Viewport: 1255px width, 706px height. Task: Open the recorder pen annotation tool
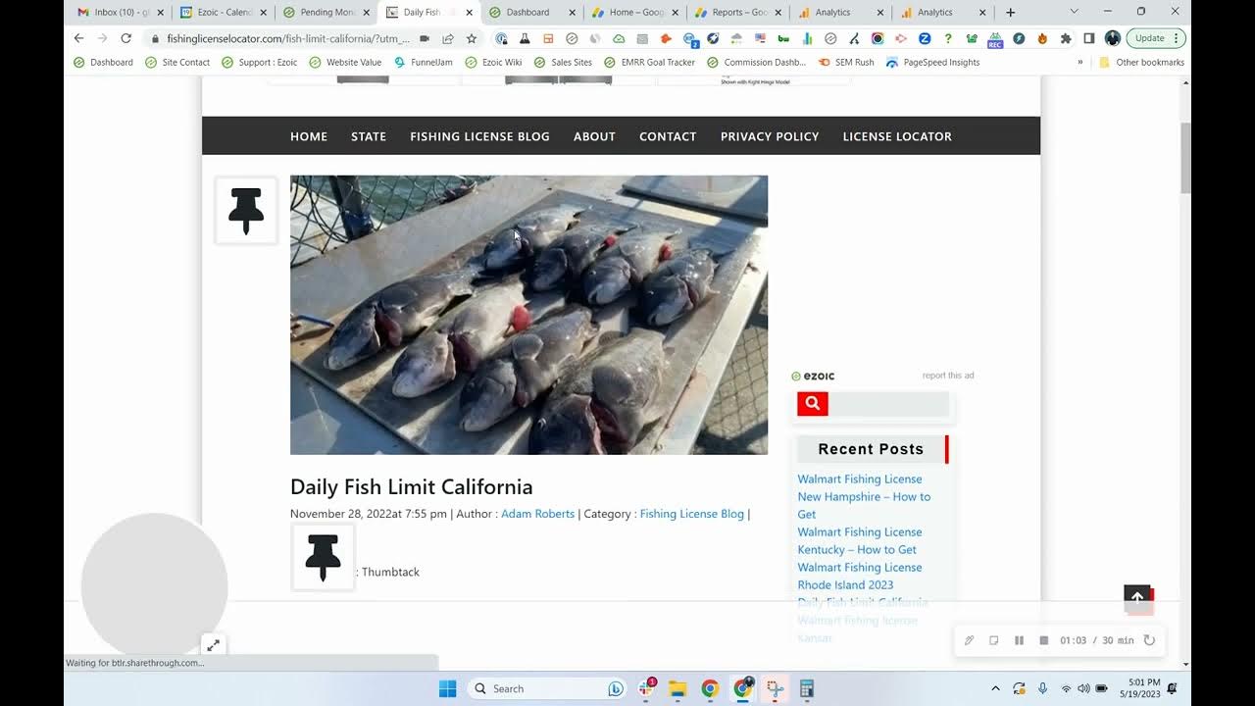pyautogui.click(x=969, y=640)
